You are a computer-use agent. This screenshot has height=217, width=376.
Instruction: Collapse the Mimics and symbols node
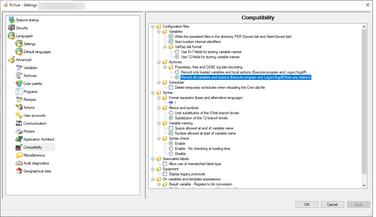(159, 108)
